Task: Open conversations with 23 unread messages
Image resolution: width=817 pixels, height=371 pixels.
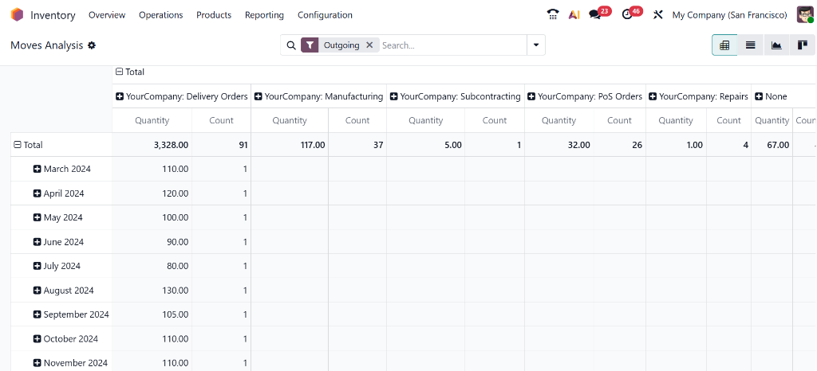Action: 595,14
